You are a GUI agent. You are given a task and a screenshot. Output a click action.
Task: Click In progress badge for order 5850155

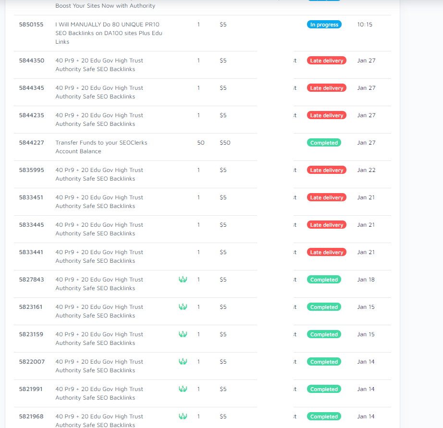point(324,24)
